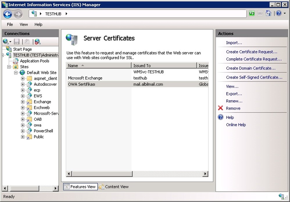Collapse the Default Web Site node
Screen dimensions: 290x202
tap(16, 73)
